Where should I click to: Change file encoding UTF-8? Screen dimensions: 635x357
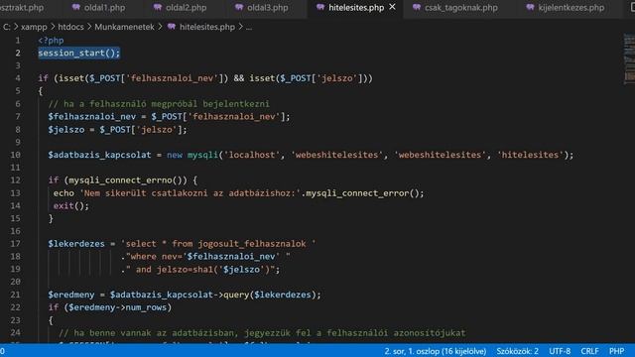560,351
